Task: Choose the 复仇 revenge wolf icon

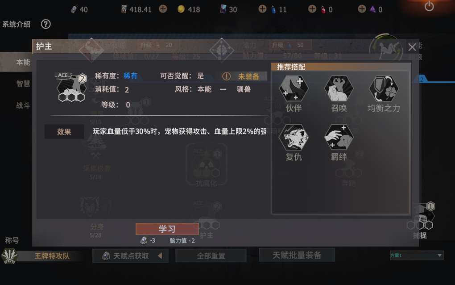Action: coord(294,137)
